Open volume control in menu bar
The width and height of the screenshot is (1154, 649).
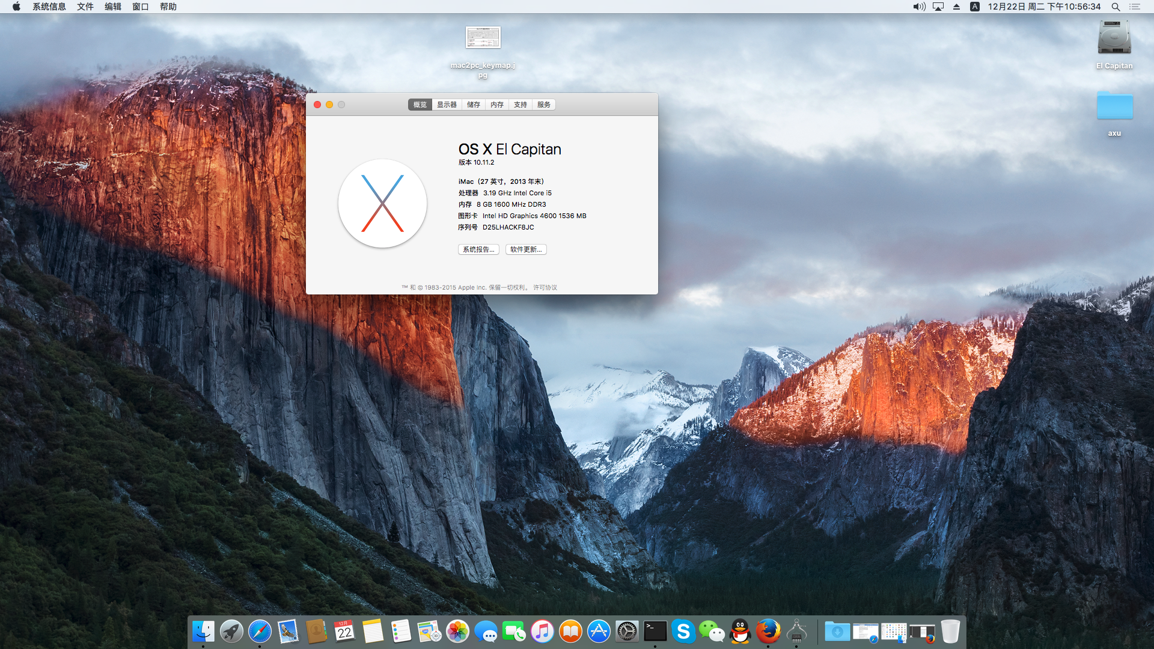tap(919, 7)
